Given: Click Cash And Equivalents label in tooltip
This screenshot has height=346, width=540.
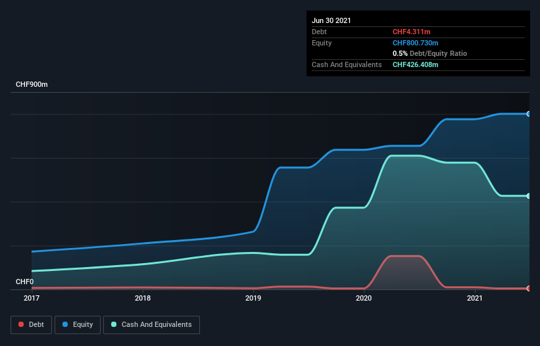Looking at the screenshot, I should (347, 64).
